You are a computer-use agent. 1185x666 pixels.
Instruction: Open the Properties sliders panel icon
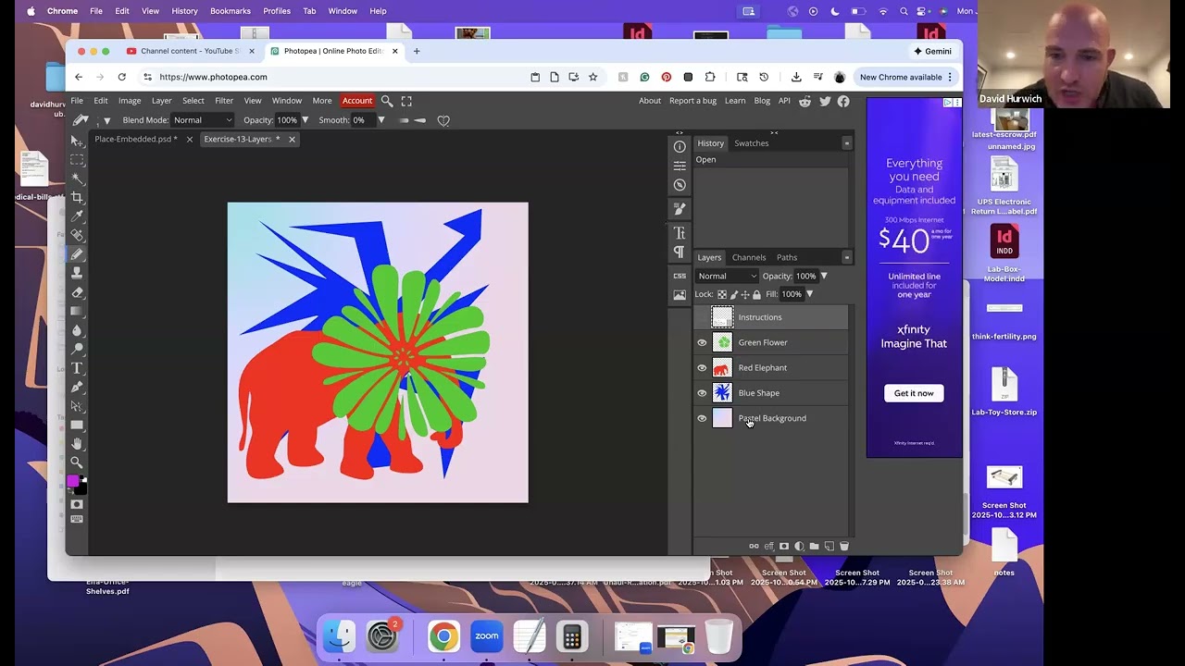click(x=680, y=166)
